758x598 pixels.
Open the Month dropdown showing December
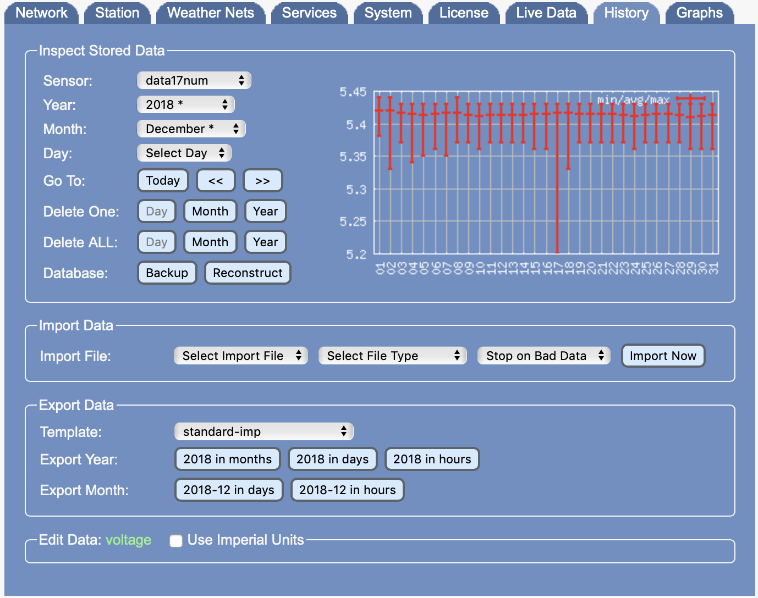191,129
